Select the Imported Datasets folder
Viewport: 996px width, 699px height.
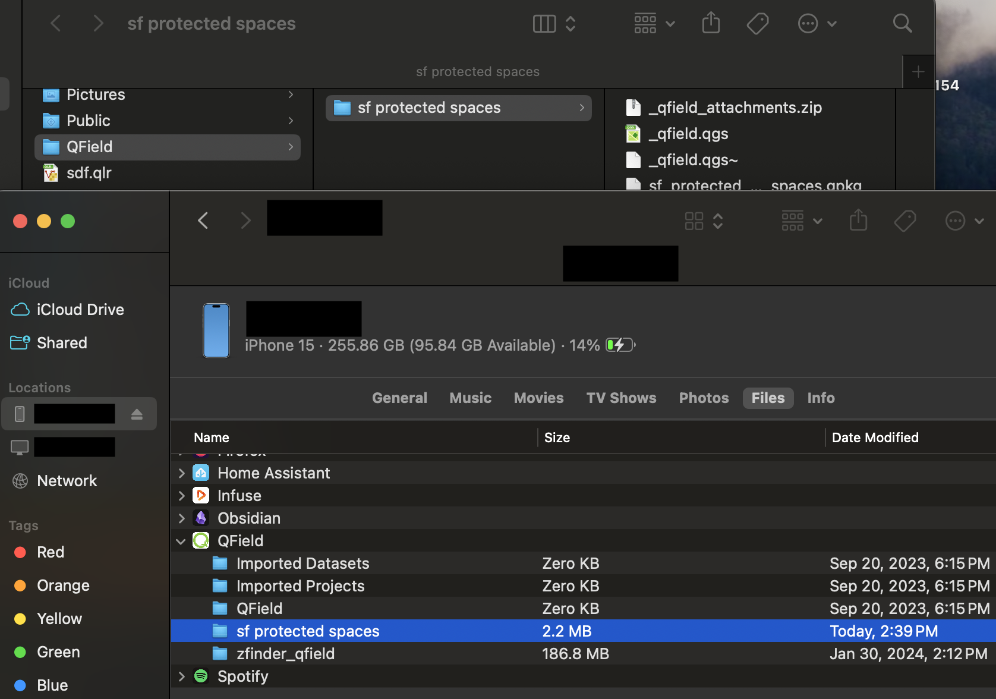point(584,563)
